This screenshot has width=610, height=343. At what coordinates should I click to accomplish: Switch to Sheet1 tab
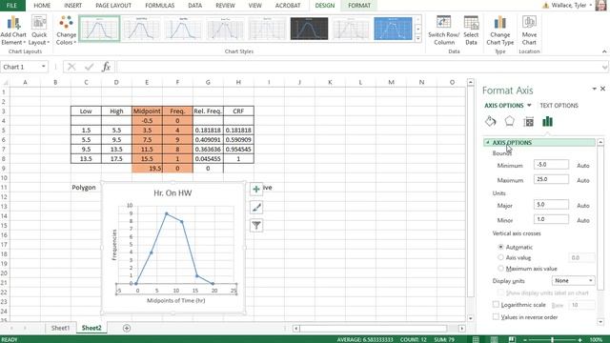[x=60, y=328]
